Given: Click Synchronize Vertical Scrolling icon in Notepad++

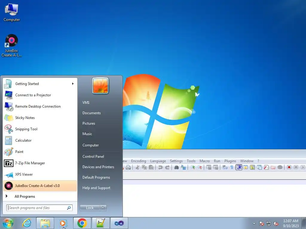Looking at the screenshot, I should point(209,167).
